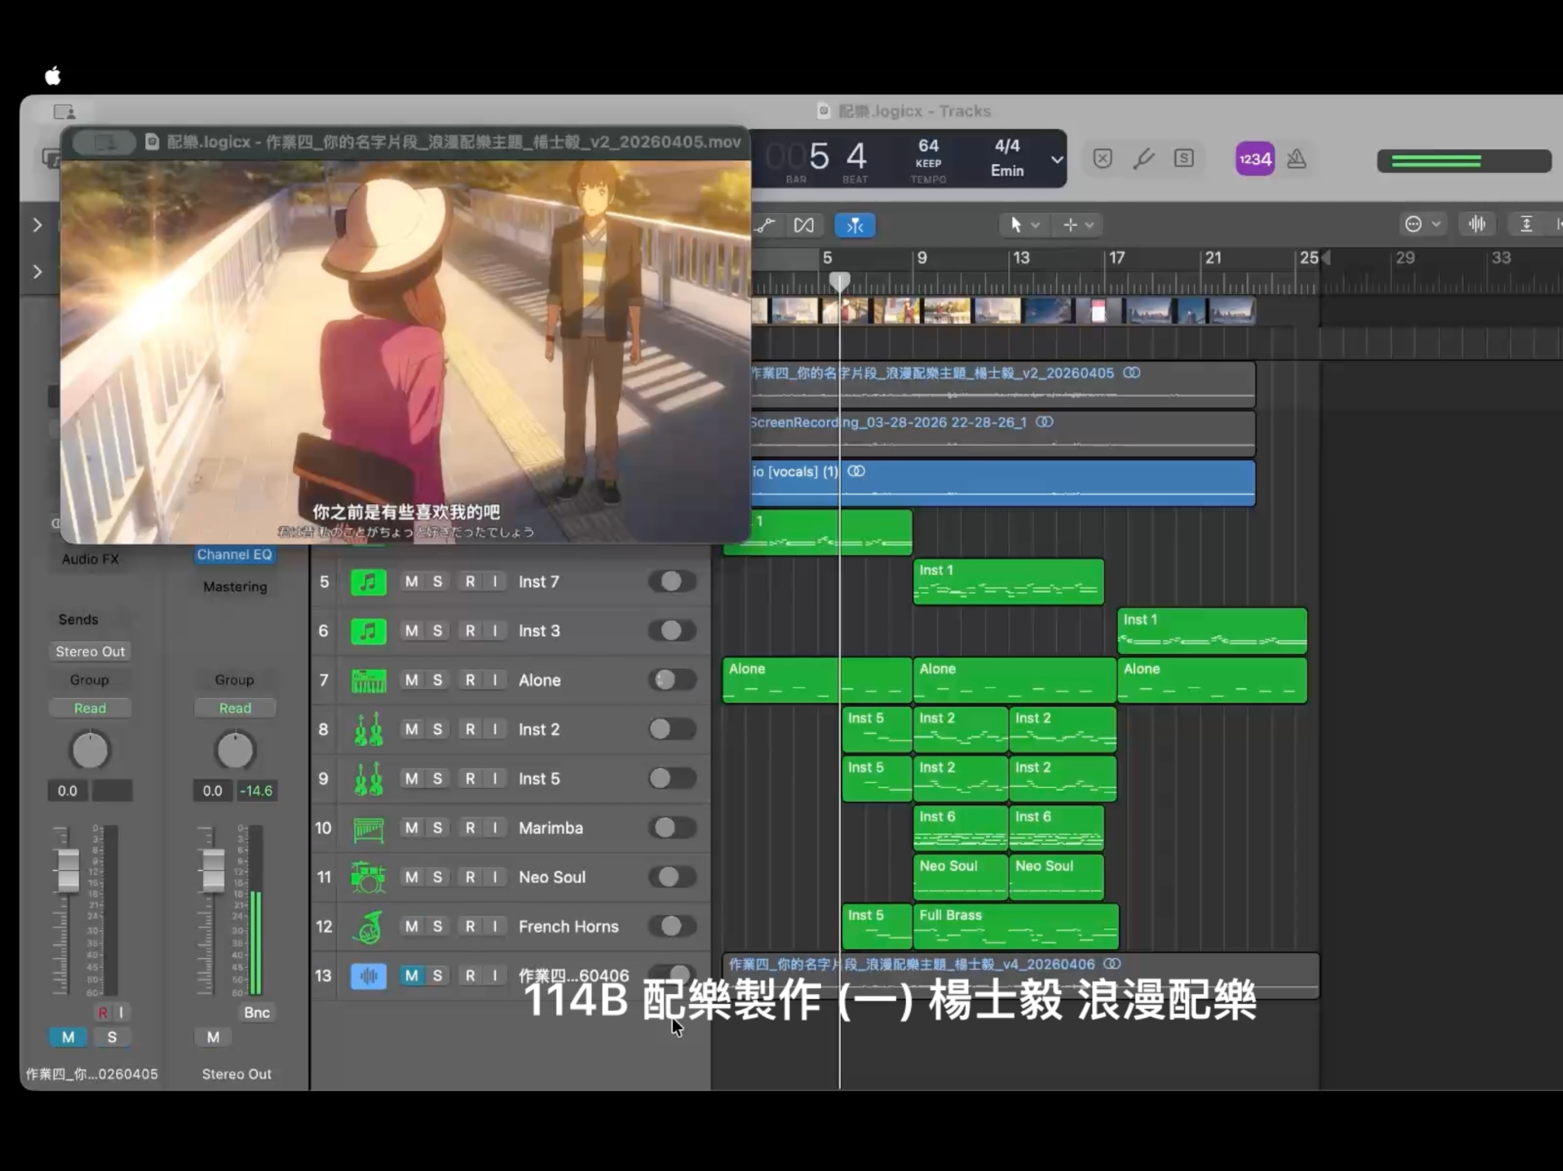Unmute track 13 with blue M button
Screen dimensions: 1563x1171
pyautogui.click(x=411, y=976)
